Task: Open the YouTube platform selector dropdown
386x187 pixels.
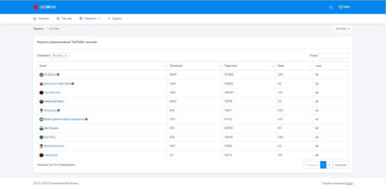Action: tap(343, 29)
